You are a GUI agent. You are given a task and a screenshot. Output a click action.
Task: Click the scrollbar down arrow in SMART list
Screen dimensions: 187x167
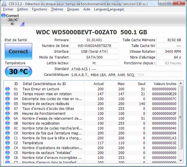point(181,161)
